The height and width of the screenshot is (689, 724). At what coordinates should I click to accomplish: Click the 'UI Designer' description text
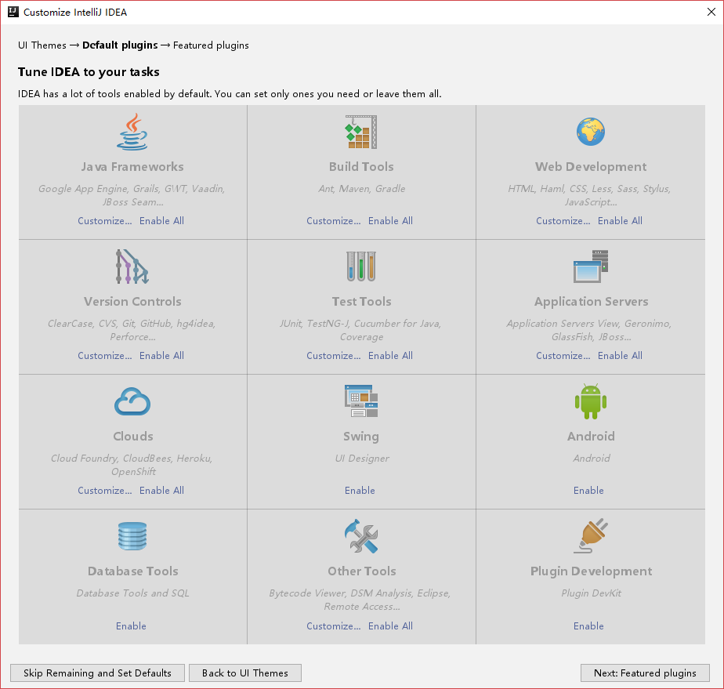coord(362,458)
